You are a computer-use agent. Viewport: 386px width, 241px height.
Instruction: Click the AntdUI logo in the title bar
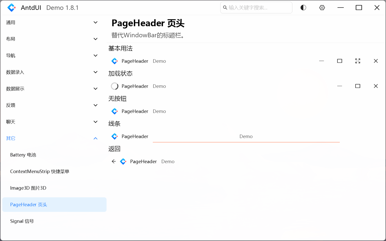point(12,8)
